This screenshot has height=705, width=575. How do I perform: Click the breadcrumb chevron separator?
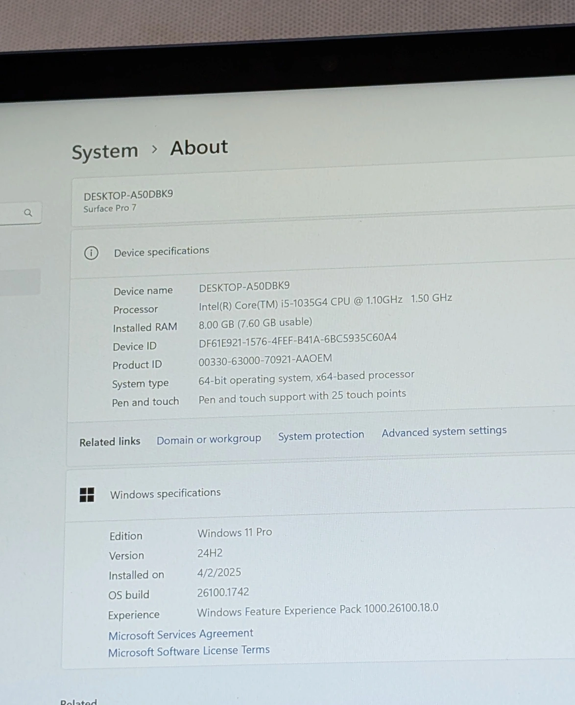(154, 149)
